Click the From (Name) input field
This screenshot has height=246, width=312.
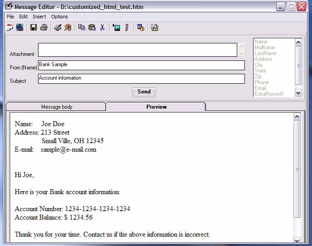141,65
